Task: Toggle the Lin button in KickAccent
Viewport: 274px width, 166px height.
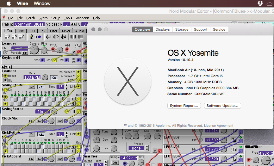Action: pyautogui.click(x=31, y=159)
